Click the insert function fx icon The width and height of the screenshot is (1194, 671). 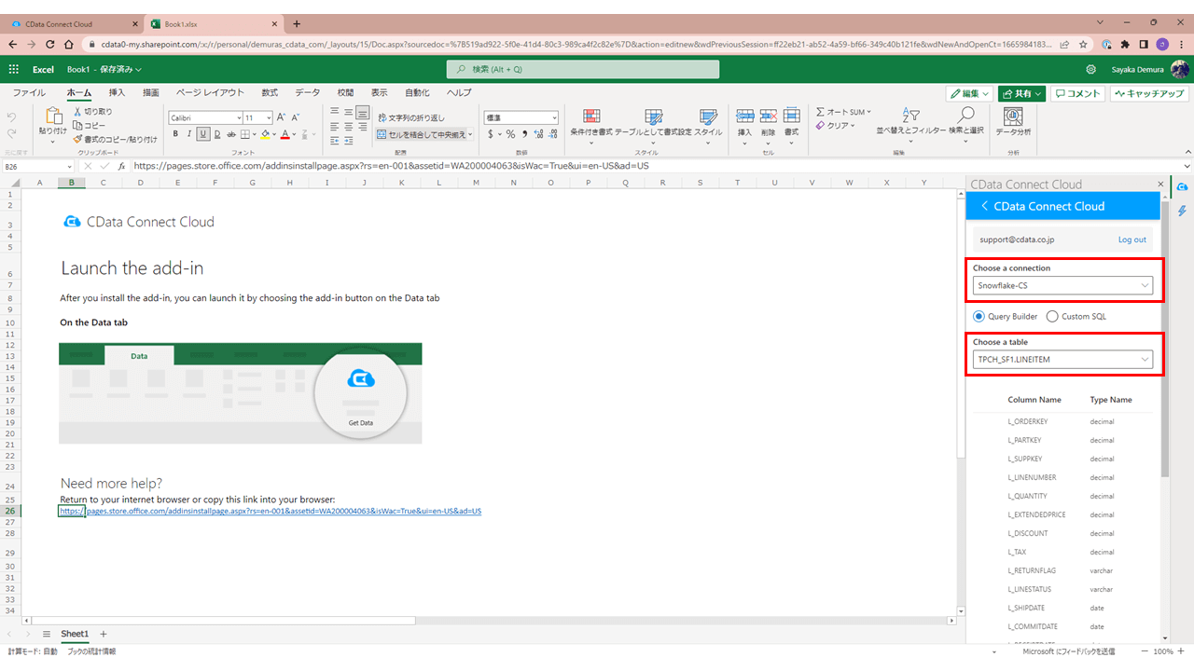[121, 166]
